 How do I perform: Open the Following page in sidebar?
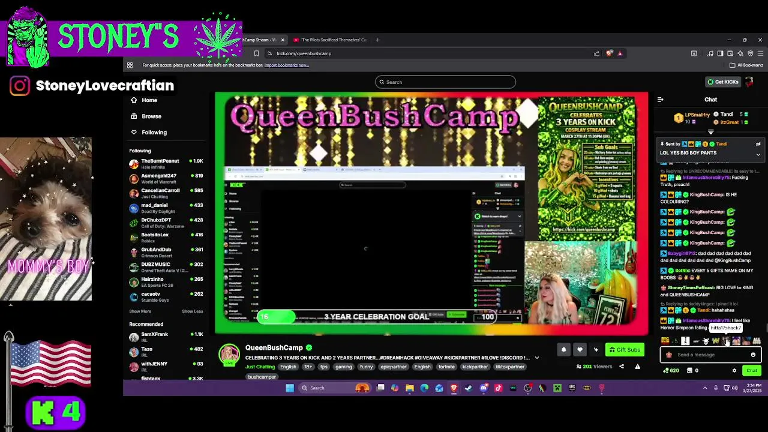pos(148,132)
